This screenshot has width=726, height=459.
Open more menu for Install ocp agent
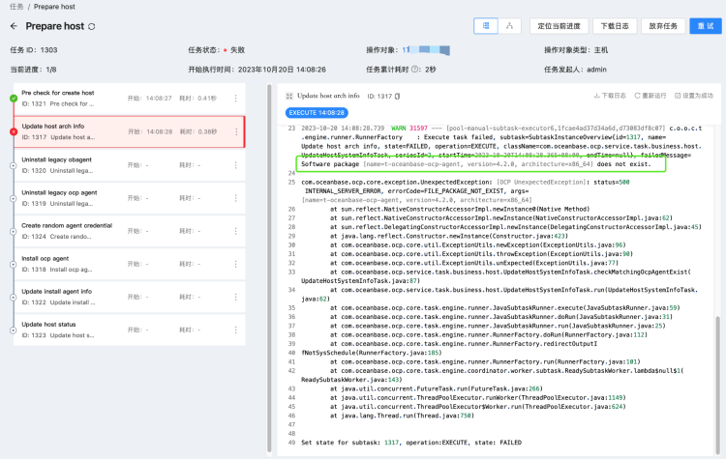coord(235,264)
